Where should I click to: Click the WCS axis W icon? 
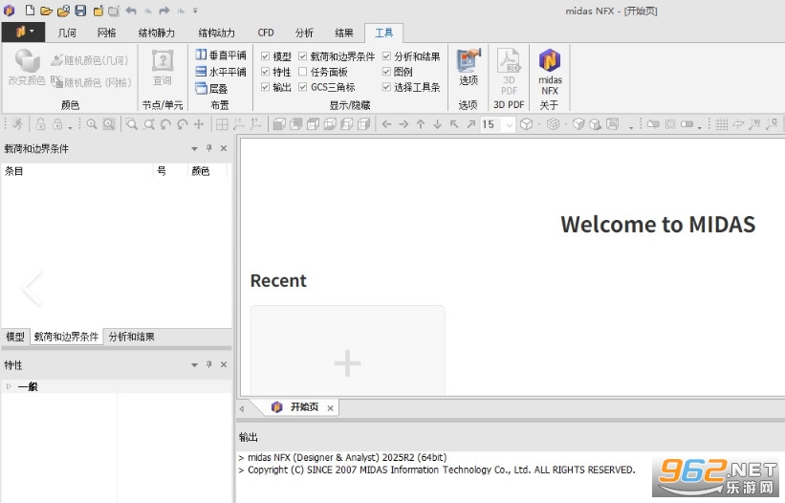coord(754,123)
